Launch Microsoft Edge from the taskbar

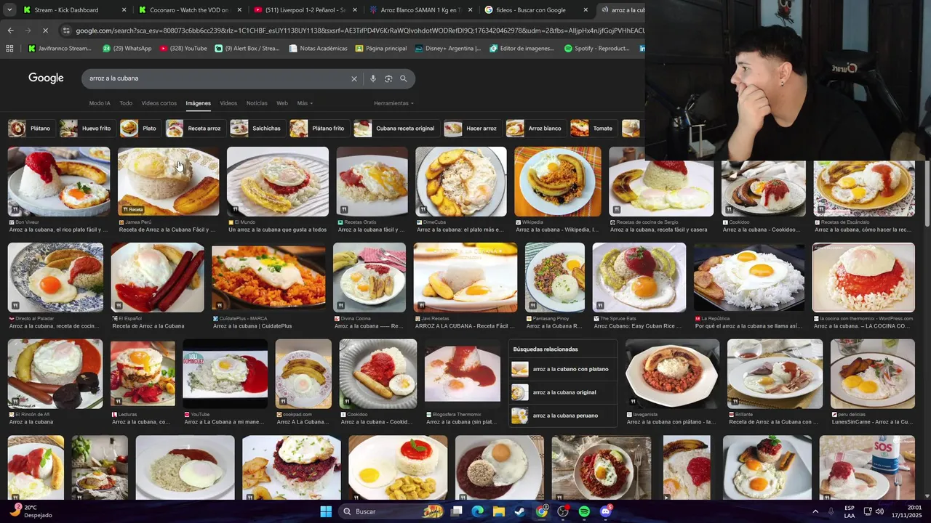point(477,511)
